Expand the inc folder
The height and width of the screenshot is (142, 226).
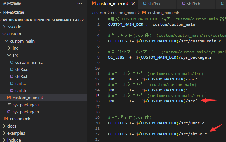point(9,48)
